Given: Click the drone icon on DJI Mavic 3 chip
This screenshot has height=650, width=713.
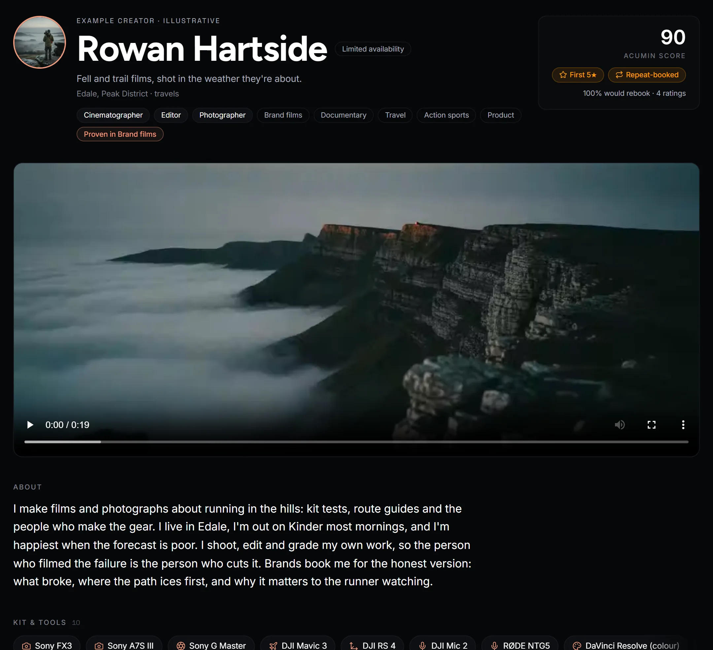Looking at the screenshot, I should pos(273,646).
